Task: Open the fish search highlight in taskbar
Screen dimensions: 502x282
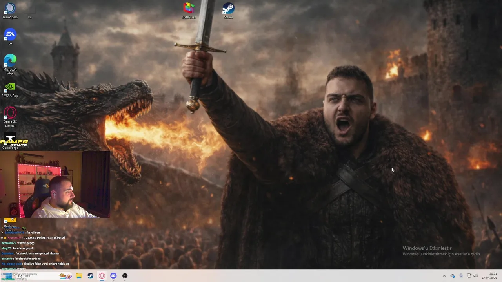Action: click(x=65, y=276)
